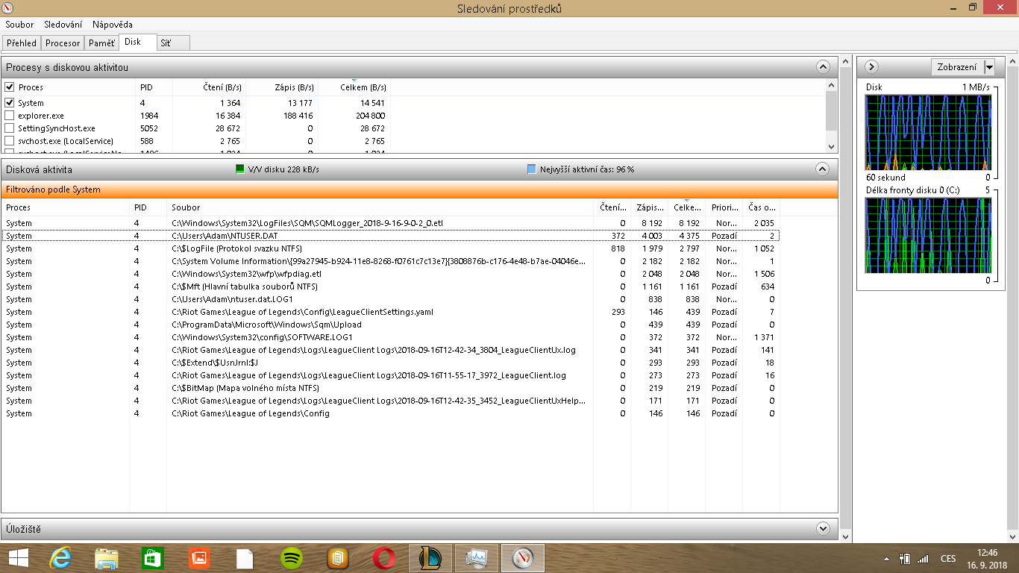The image size is (1019, 573).
Task: Open the Sledování menu
Action: (63, 25)
